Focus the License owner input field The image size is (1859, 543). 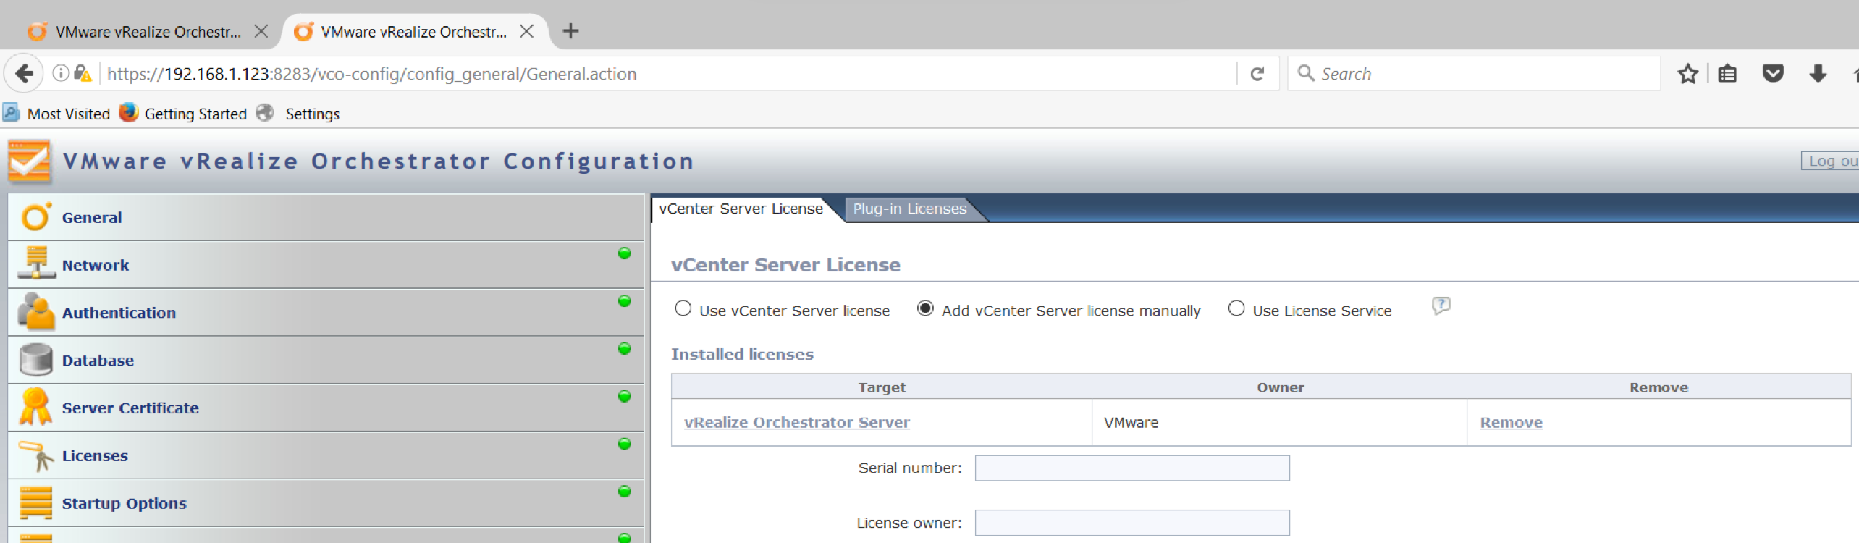pos(1132,523)
